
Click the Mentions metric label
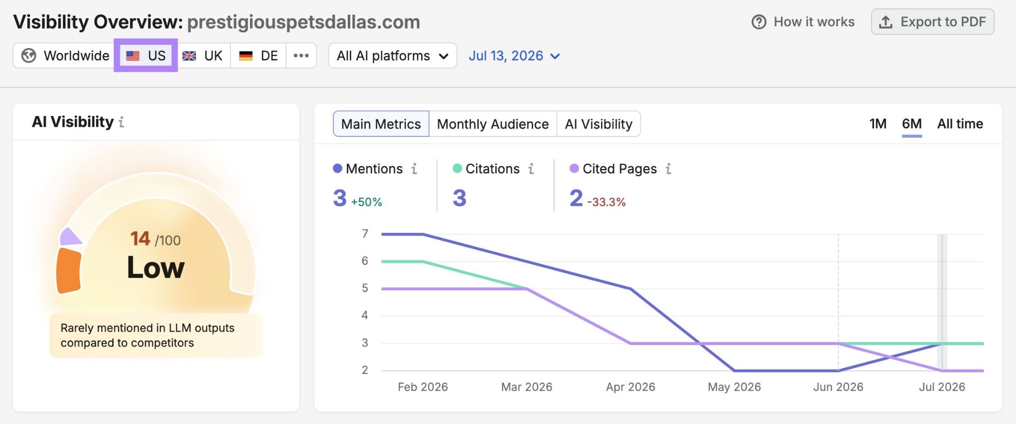click(x=374, y=169)
